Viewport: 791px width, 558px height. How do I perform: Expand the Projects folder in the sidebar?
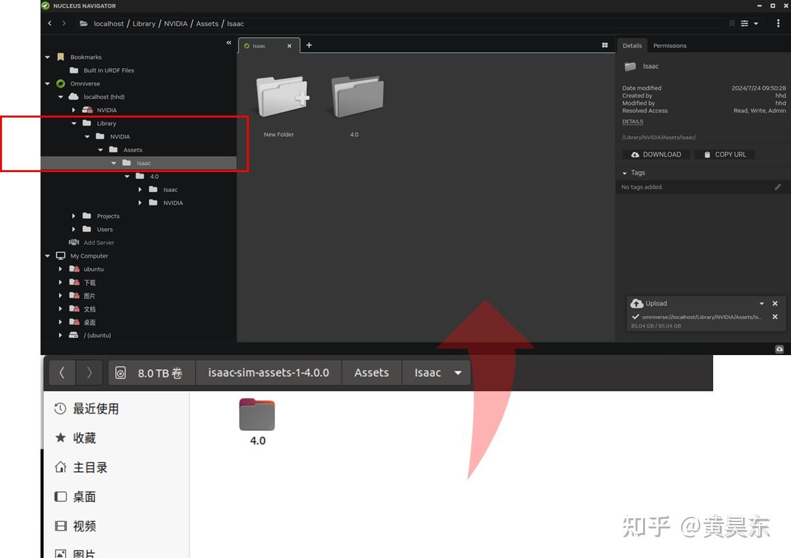tap(73, 216)
